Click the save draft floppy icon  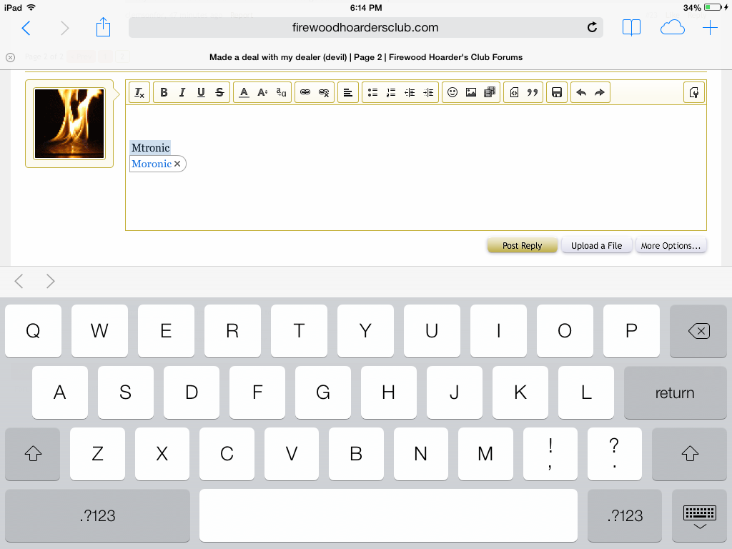pyautogui.click(x=557, y=93)
